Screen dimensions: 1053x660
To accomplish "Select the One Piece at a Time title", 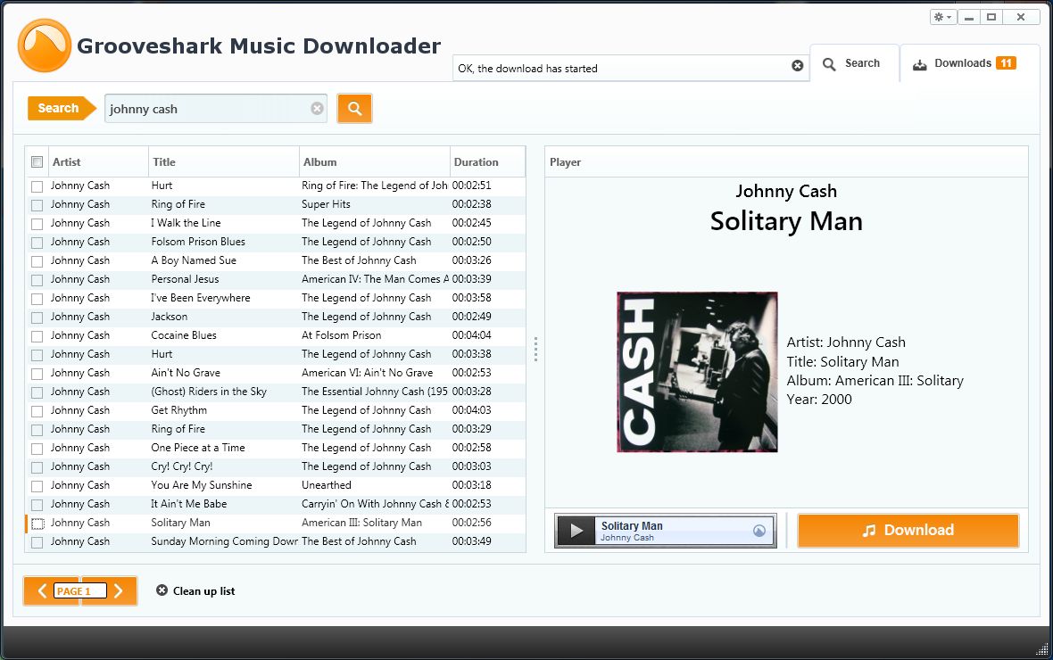I will (x=198, y=447).
